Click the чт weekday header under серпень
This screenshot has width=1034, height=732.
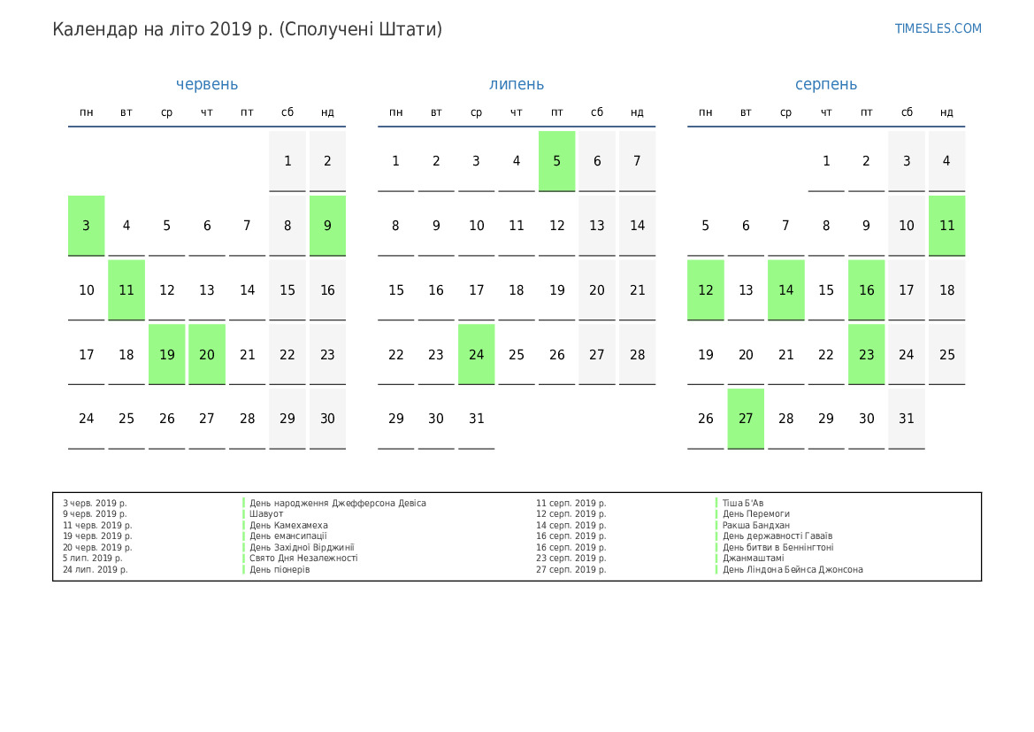tap(826, 112)
